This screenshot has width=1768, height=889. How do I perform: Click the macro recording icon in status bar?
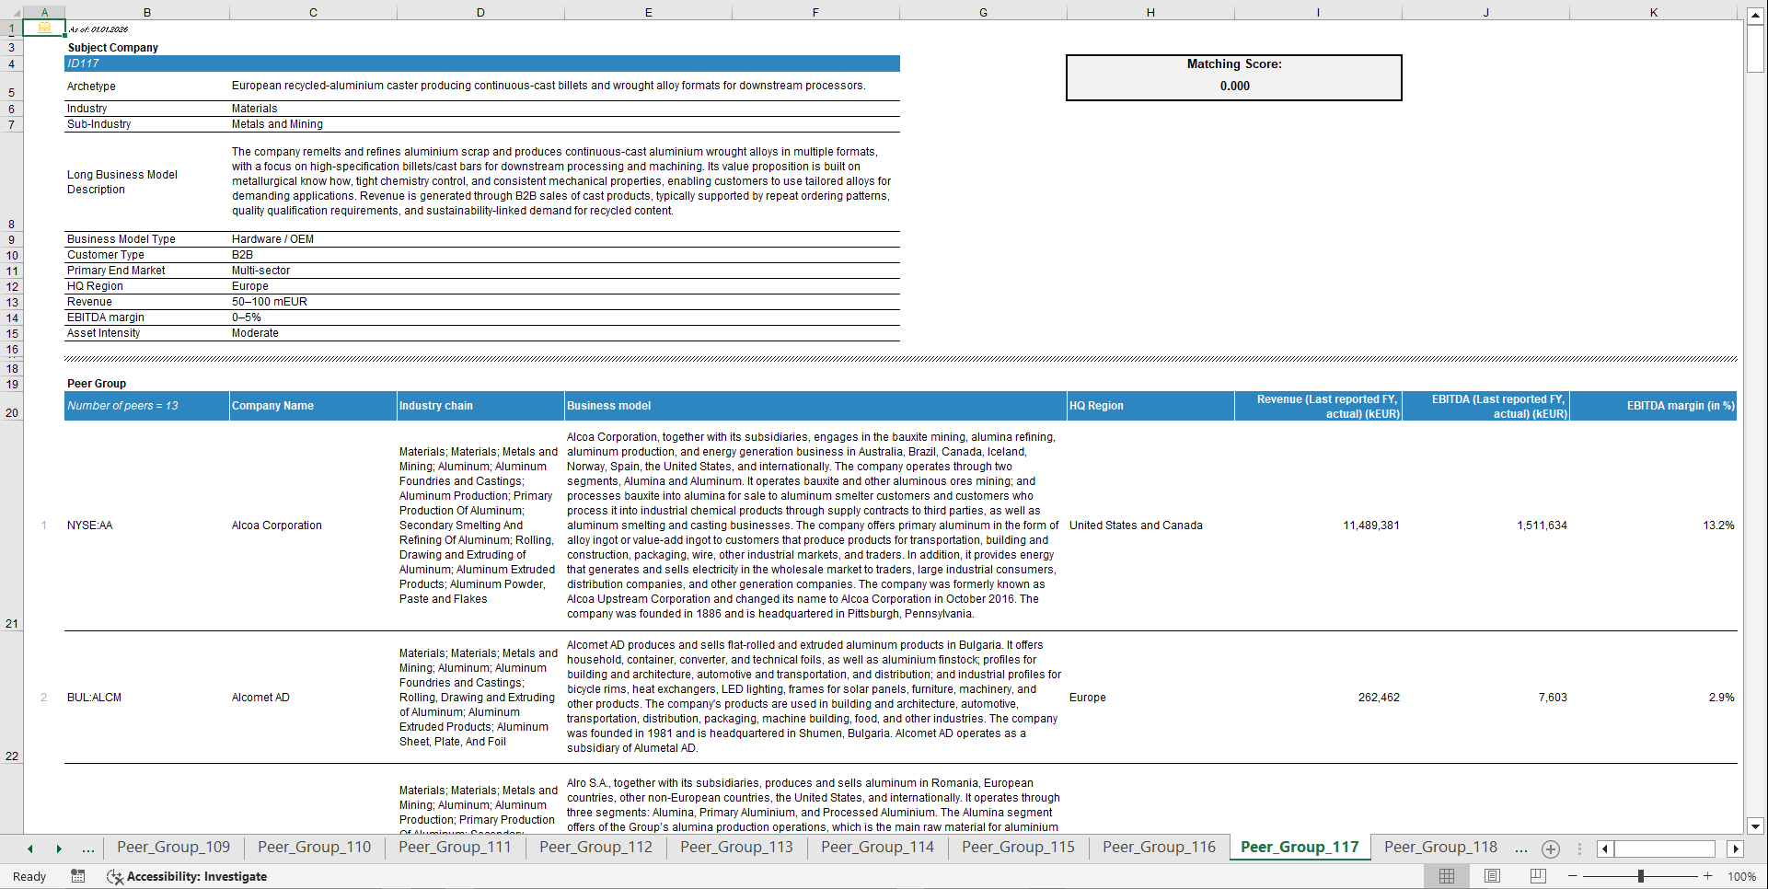[78, 876]
